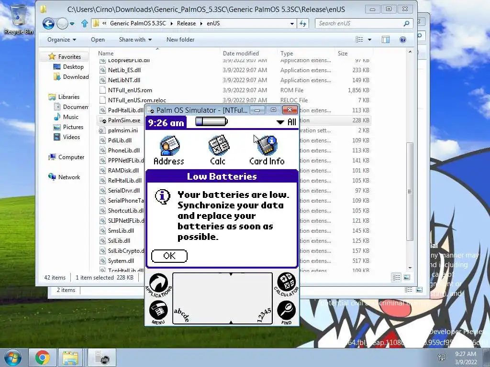This screenshot has height=367, width=490.
Task: Tap the Menu silkscreen button
Action: 158,313
